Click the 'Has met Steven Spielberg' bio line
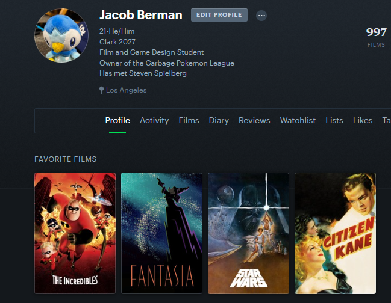391x303 pixels. pos(143,73)
